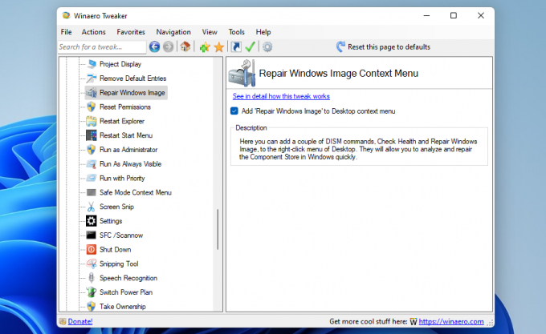The width and height of the screenshot is (546, 334).
Task: Open the Donate! link
Action: coord(80,321)
